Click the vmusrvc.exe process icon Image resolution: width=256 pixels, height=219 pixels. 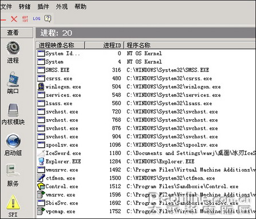click(x=41, y=170)
